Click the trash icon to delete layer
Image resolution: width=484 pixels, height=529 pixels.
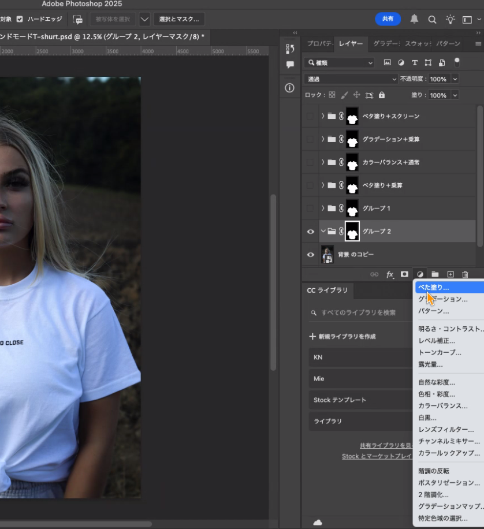point(465,274)
